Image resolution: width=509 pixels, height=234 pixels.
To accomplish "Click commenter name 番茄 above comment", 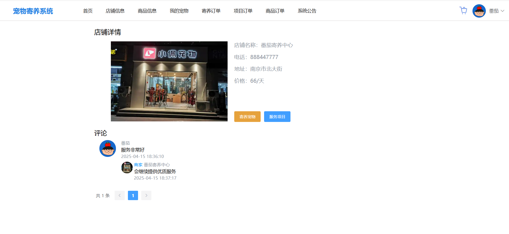I will click(126, 143).
